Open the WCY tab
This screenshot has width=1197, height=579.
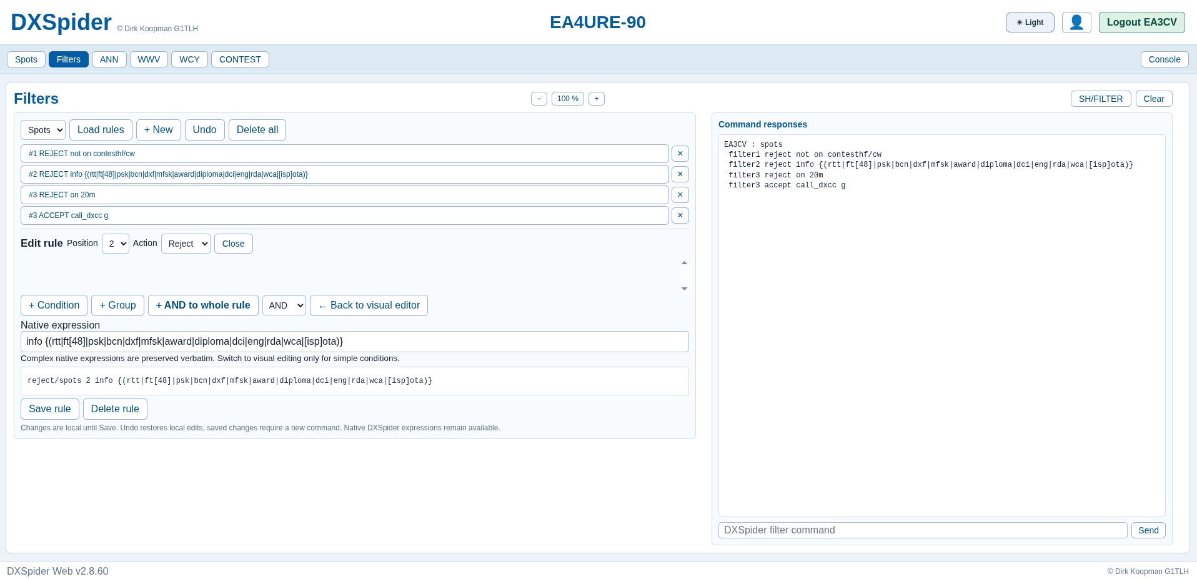click(x=189, y=59)
